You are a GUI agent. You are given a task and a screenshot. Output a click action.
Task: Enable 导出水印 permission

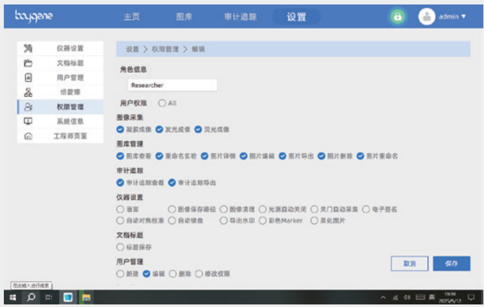[223, 221]
